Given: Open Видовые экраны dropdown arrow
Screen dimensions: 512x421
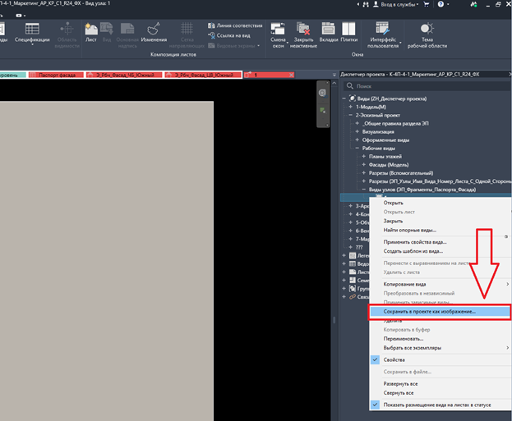Looking at the screenshot, I should (259, 46).
